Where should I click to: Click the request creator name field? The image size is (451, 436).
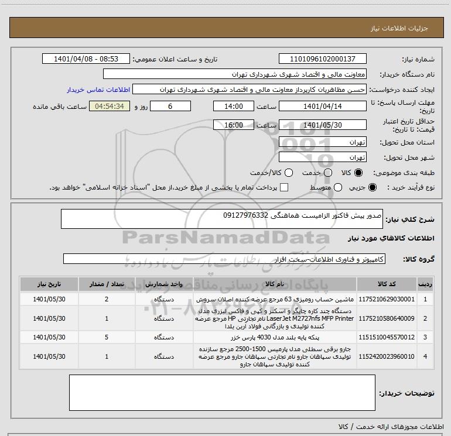point(250,89)
